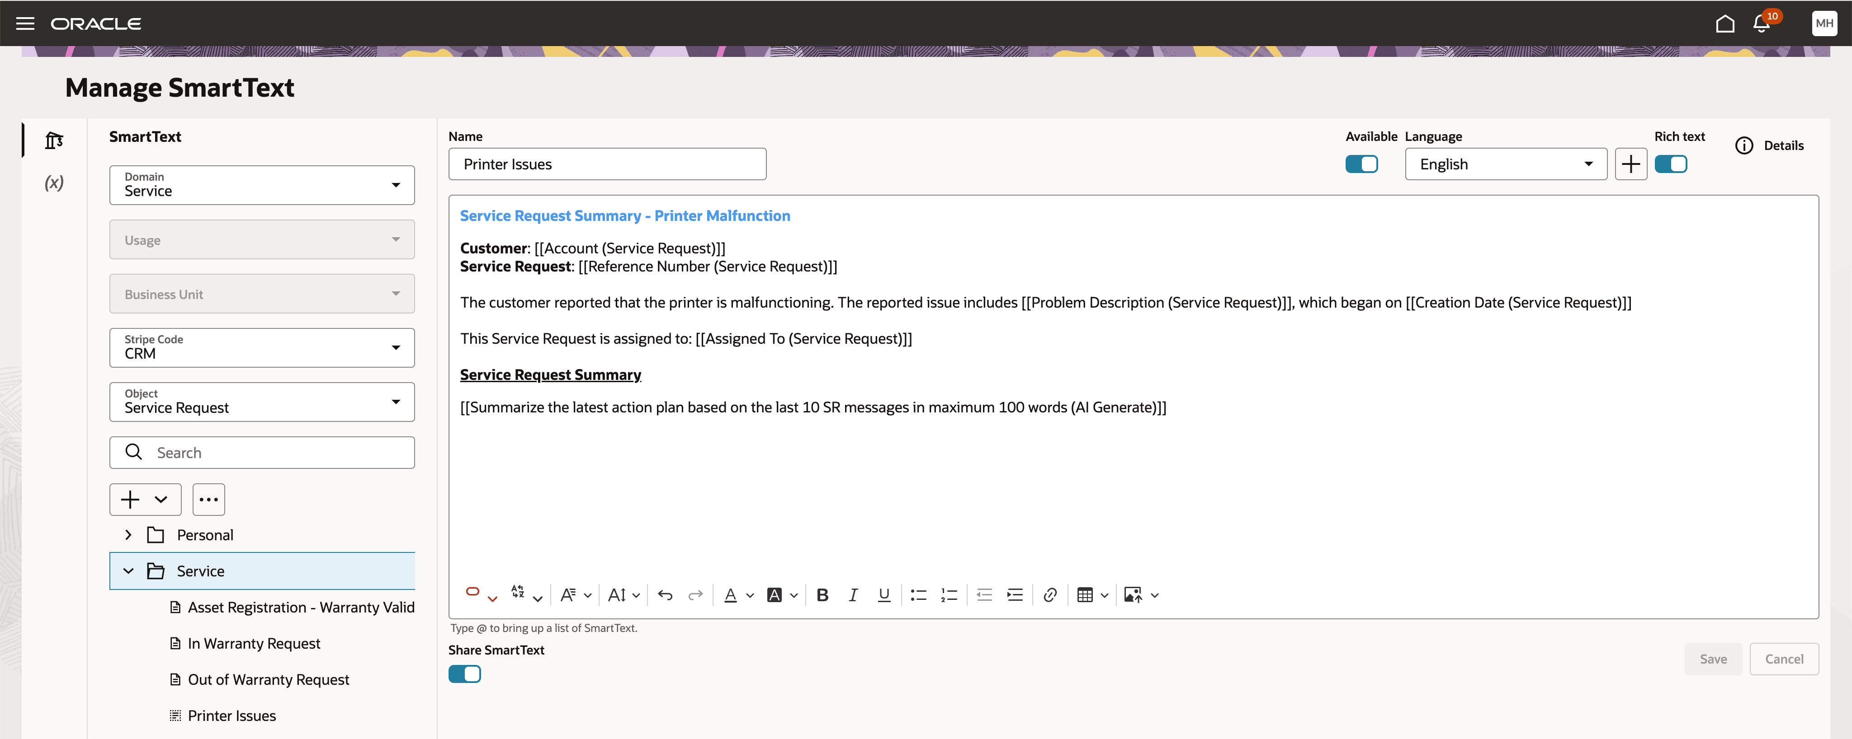Collapse the Service folder
Screen dimensions: 1852x739
(128, 571)
